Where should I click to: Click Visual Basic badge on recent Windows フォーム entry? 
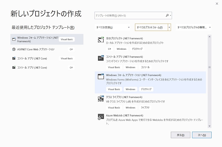pyautogui.click(x=67, y=39)
